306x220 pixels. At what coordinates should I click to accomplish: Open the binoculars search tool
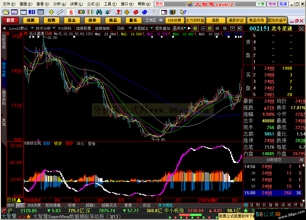point(99,12)
